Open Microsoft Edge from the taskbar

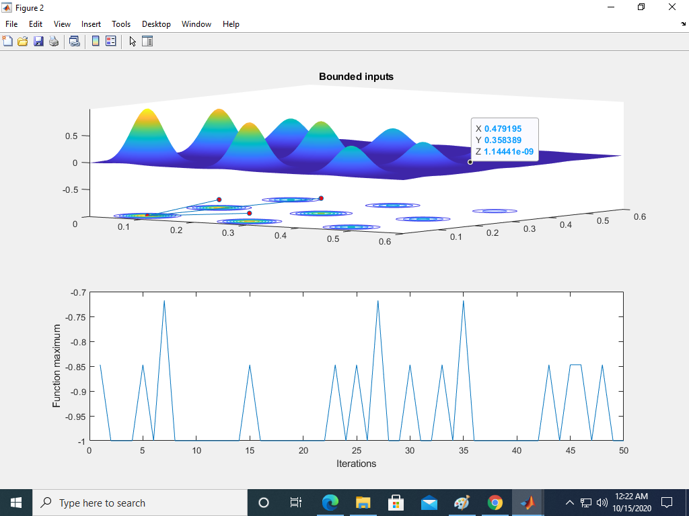330,502
